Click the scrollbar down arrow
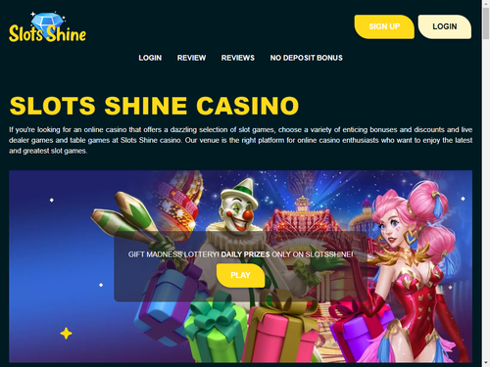 coord(486,363)
